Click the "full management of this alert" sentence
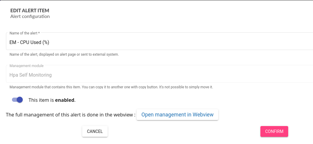313x144 pixels. tap(71, 115)
